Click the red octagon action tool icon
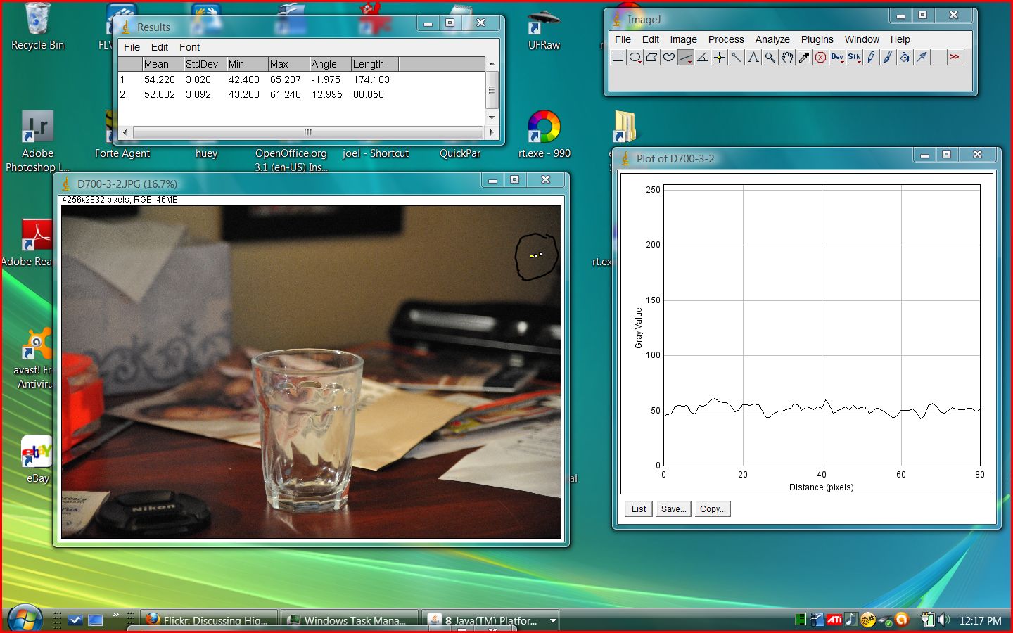Viewport: 1013px width, 633px height. point(821,58)
